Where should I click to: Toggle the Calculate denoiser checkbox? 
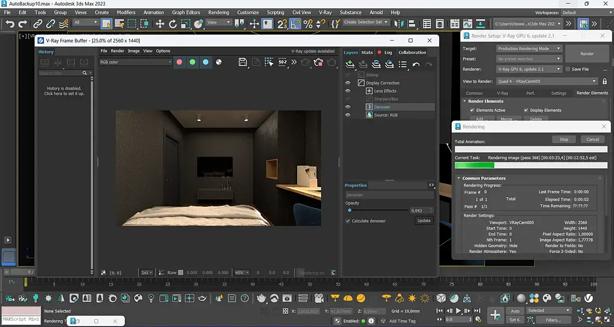348,221
